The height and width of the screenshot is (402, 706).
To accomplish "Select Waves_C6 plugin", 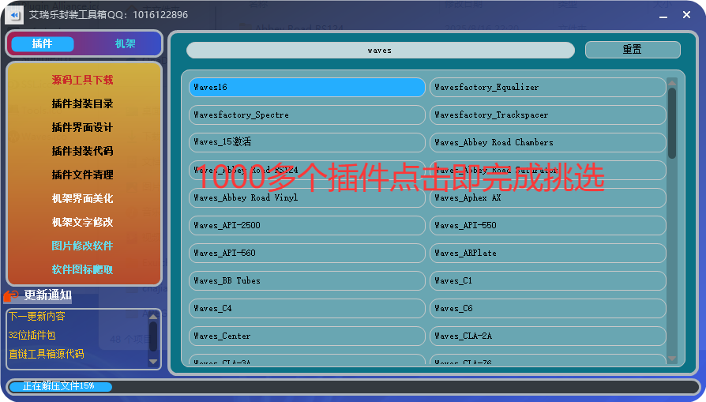I will coord(547,308).
